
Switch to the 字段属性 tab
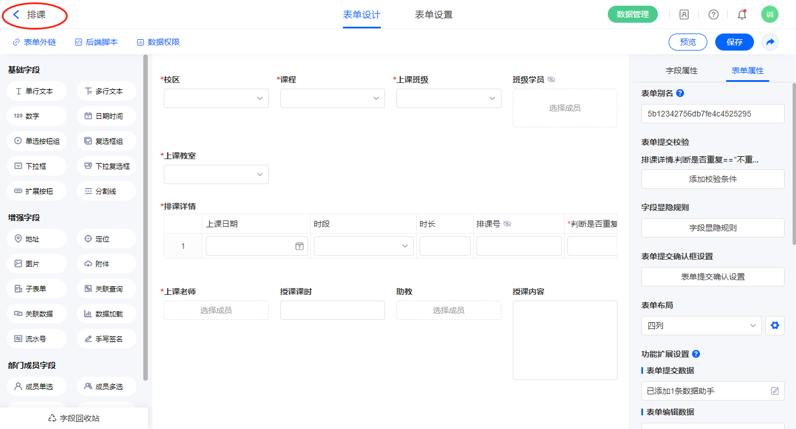[681, 70]
